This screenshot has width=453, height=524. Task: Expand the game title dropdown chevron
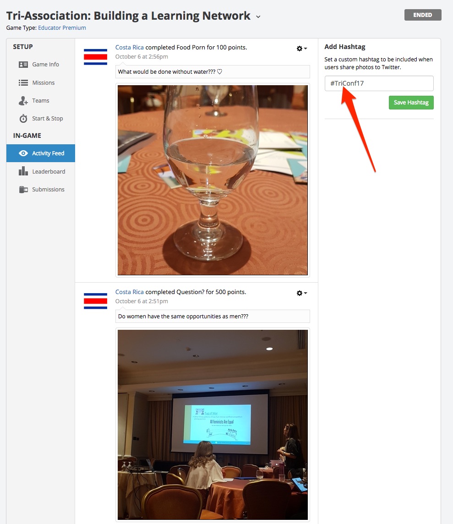[258, 16]
